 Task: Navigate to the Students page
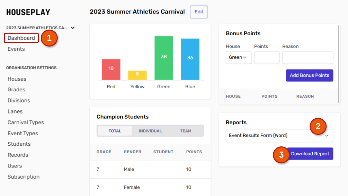tap(19, 144)
